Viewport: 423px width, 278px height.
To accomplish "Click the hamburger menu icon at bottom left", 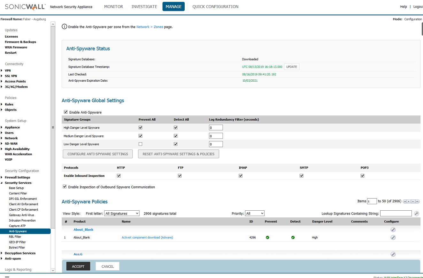I will (x=7, y=277).
